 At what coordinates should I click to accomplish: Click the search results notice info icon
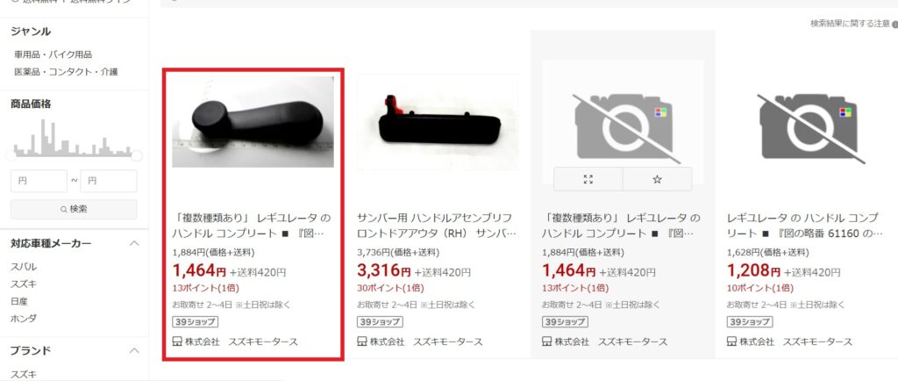click(x=894, y=24)
